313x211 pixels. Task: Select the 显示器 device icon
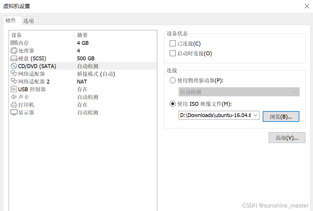tap(14, 112)
